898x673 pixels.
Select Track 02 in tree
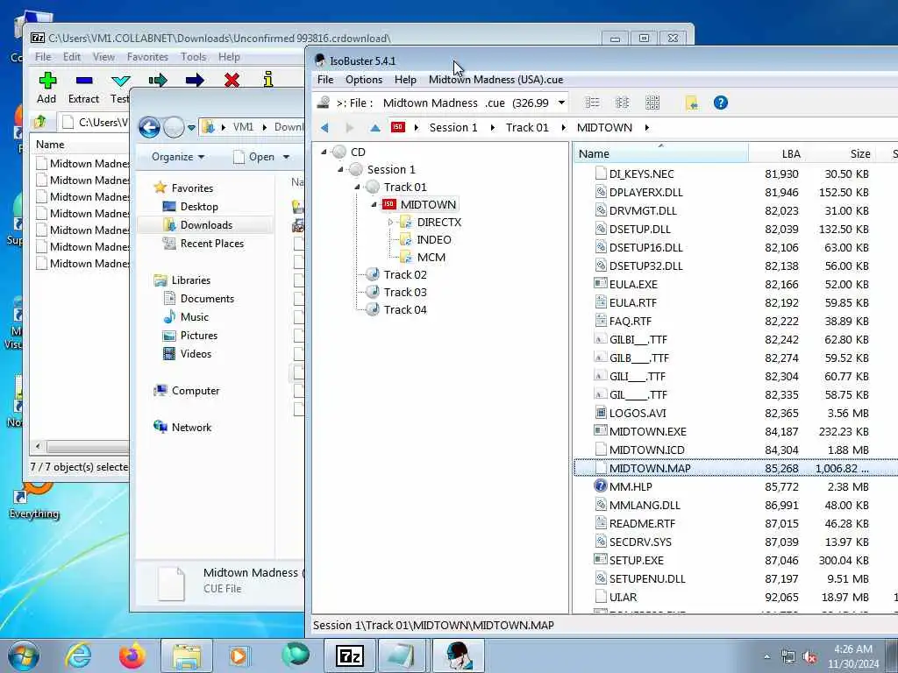pyautogui.click(x=404, y=274)
